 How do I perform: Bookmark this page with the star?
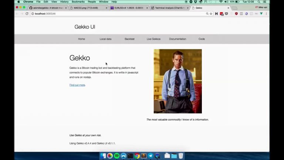211,14
